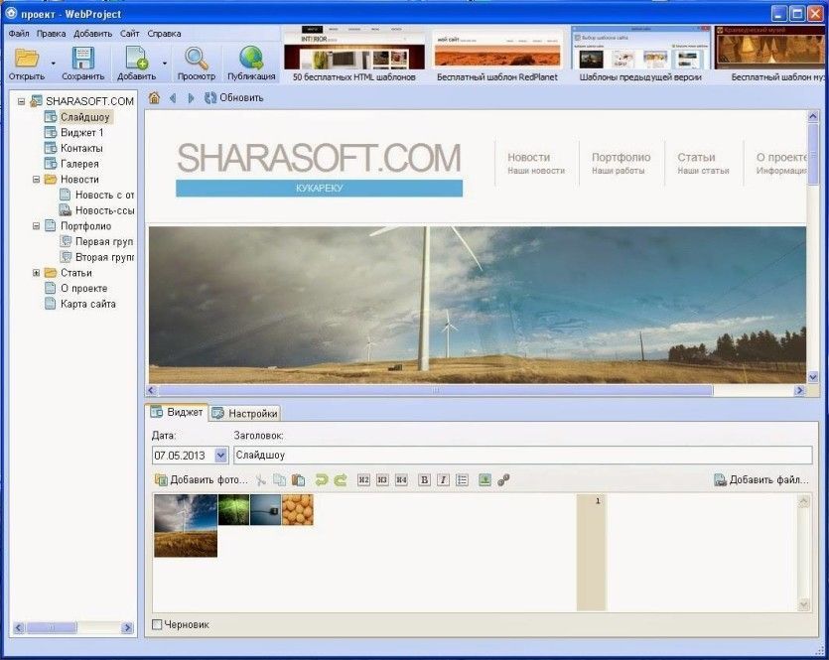
Task: Toggle the Черновик checkbox
Action: tap(157, 624)
